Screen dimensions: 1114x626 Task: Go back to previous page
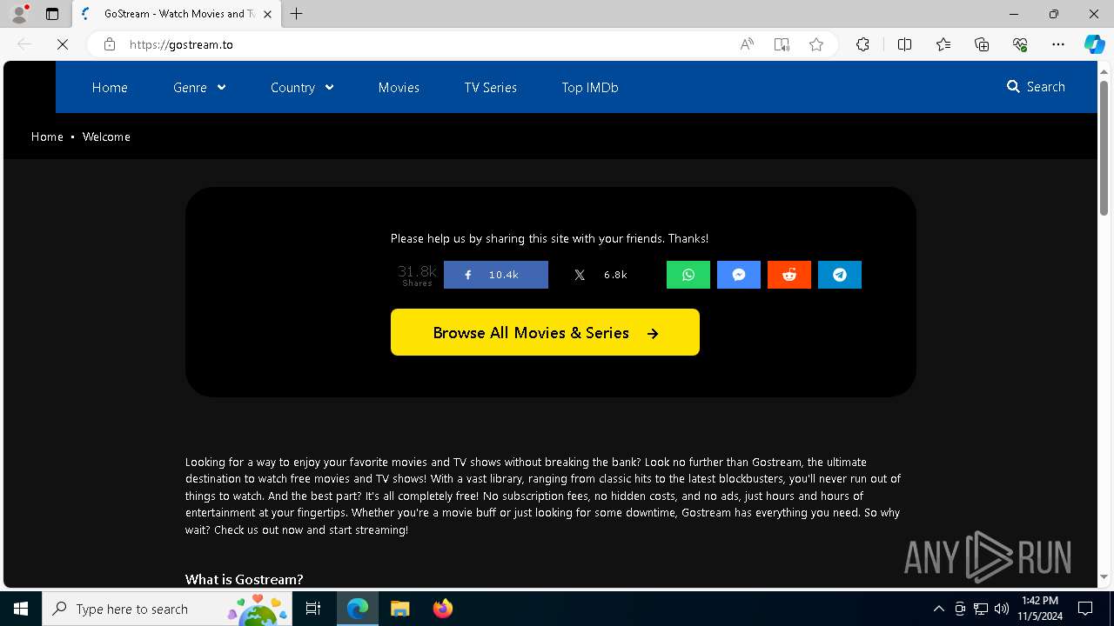(x=24, y=44)
